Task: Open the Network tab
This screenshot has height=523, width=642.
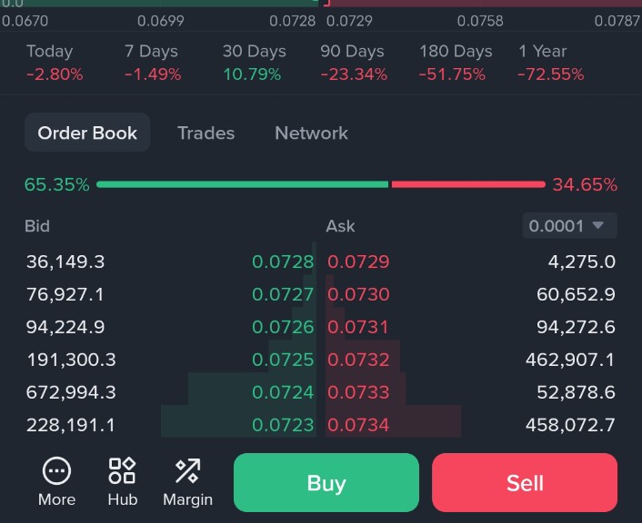Action: pos(311,133)
